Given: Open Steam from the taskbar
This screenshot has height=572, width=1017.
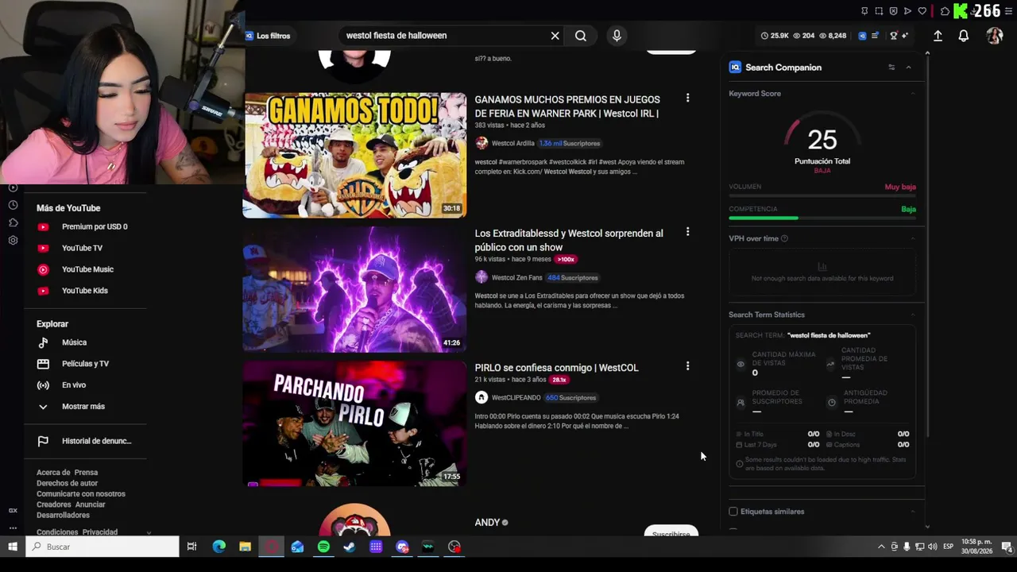Looking at the screenshot, I should pos(350,547).
